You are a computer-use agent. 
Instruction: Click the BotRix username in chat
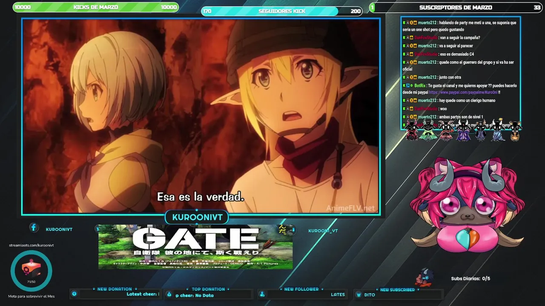[x=420, y=86]
